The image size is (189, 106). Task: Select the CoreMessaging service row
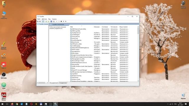click(x=100, y=46)
